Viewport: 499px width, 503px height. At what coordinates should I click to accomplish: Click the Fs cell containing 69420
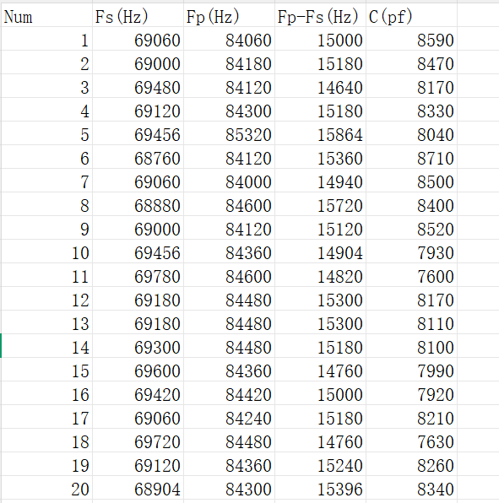click(138, 393)
